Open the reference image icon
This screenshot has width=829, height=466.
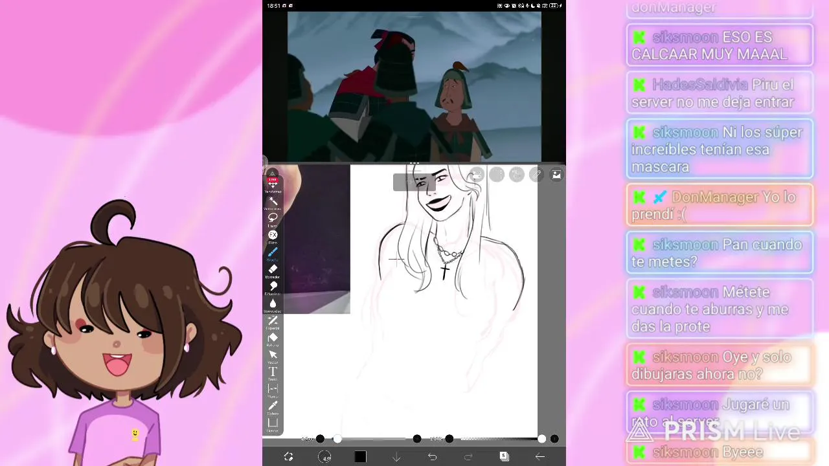[556, 174]
